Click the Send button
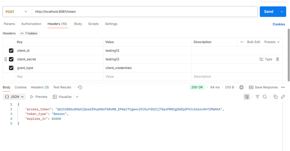Screen dimensions: 290x151 pos(268,11)
